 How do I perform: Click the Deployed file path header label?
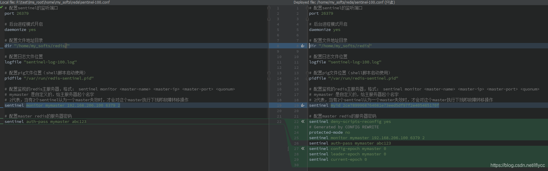(344, 2)
